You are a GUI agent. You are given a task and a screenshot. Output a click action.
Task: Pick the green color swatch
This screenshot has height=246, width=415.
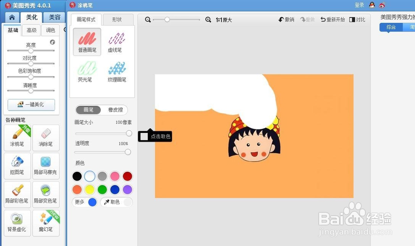click(x=102, y=189)
